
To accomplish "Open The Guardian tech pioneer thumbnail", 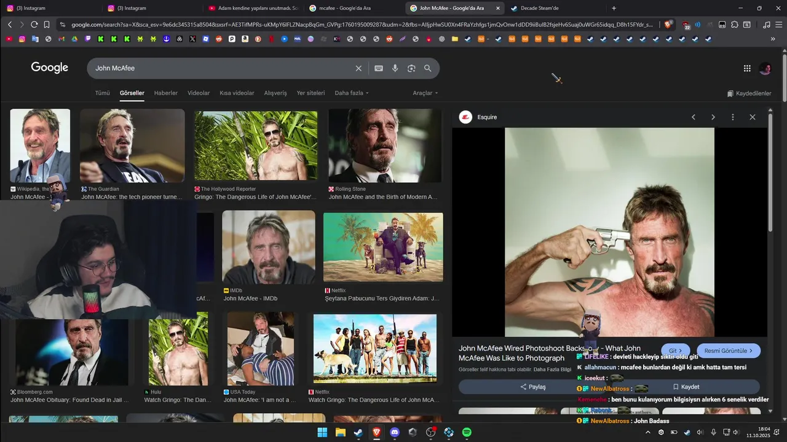I will tap(132, 146).
